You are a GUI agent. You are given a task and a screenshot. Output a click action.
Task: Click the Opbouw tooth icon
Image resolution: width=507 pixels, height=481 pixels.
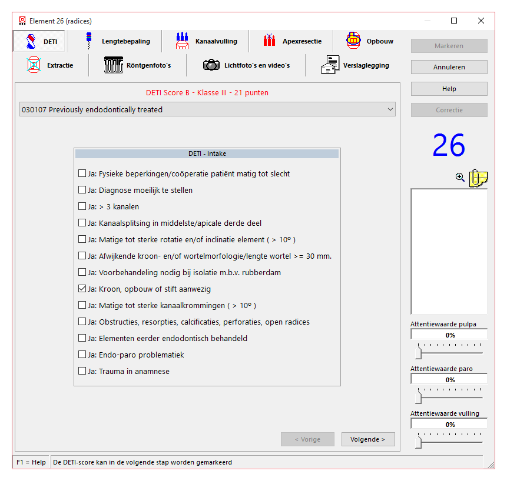[353, 41]
